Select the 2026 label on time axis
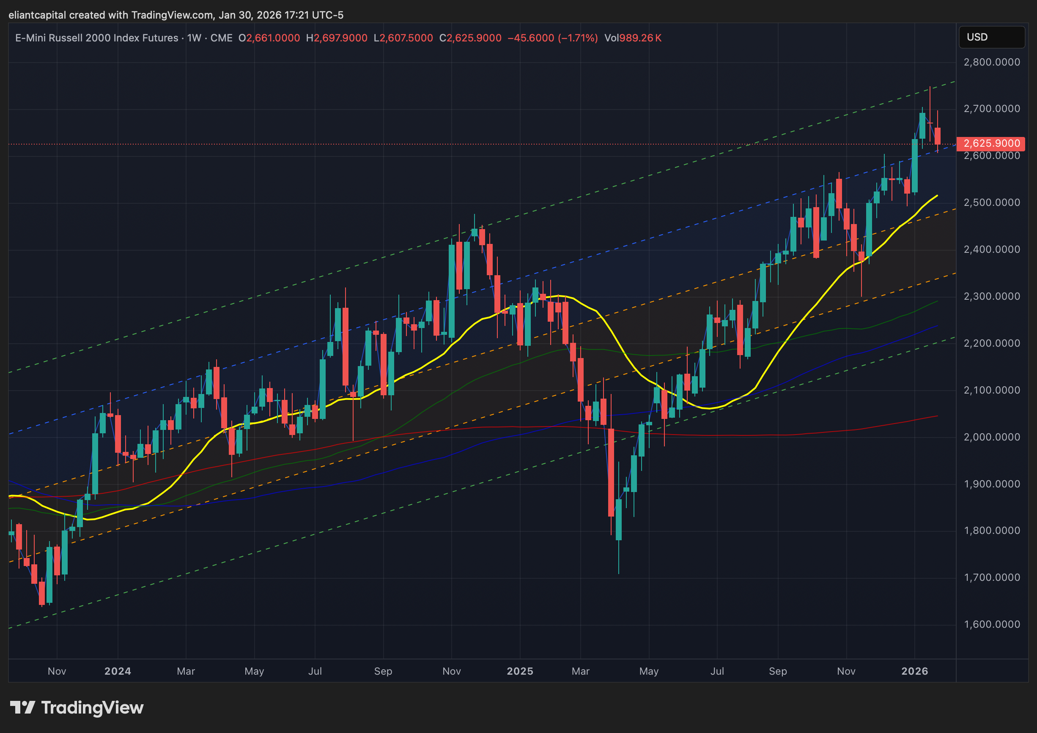The width and height of the screenshot is (1037, 733). [x=914, y=671]
